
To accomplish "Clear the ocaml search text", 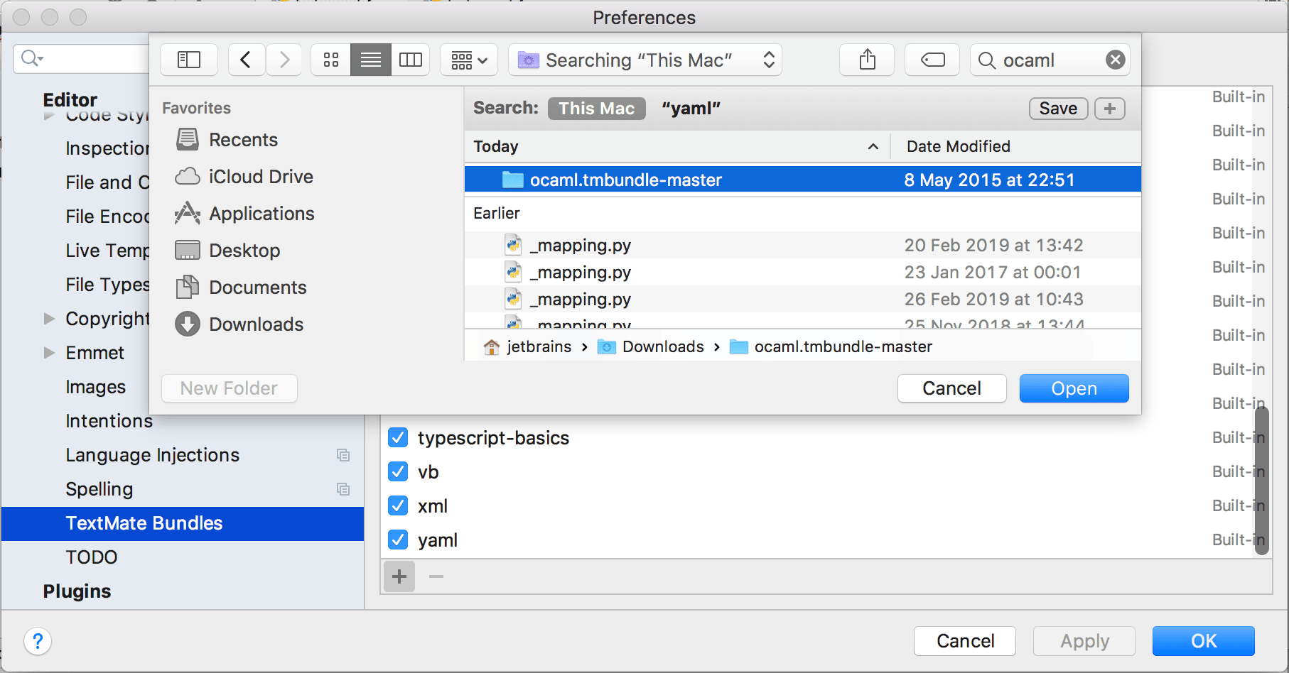I will [1115, 60].
